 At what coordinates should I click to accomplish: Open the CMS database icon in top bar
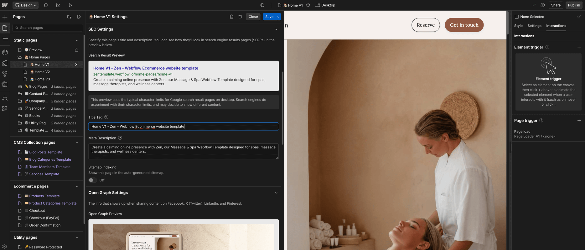click(x=46, y=5)
